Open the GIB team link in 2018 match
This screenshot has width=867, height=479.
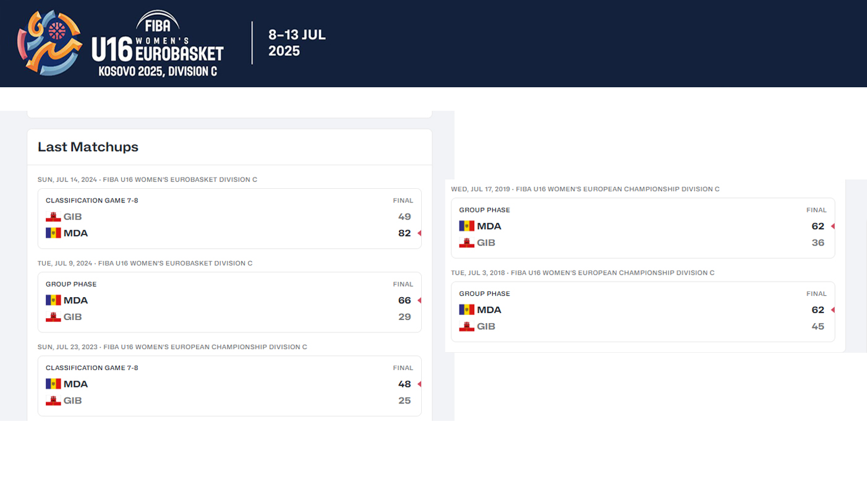coord(486,326)
